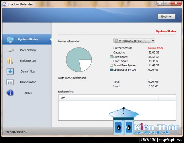This screenshot has height=143, width=184.
Task: Click the Free Space label
Action: click(x=121, y=61)
